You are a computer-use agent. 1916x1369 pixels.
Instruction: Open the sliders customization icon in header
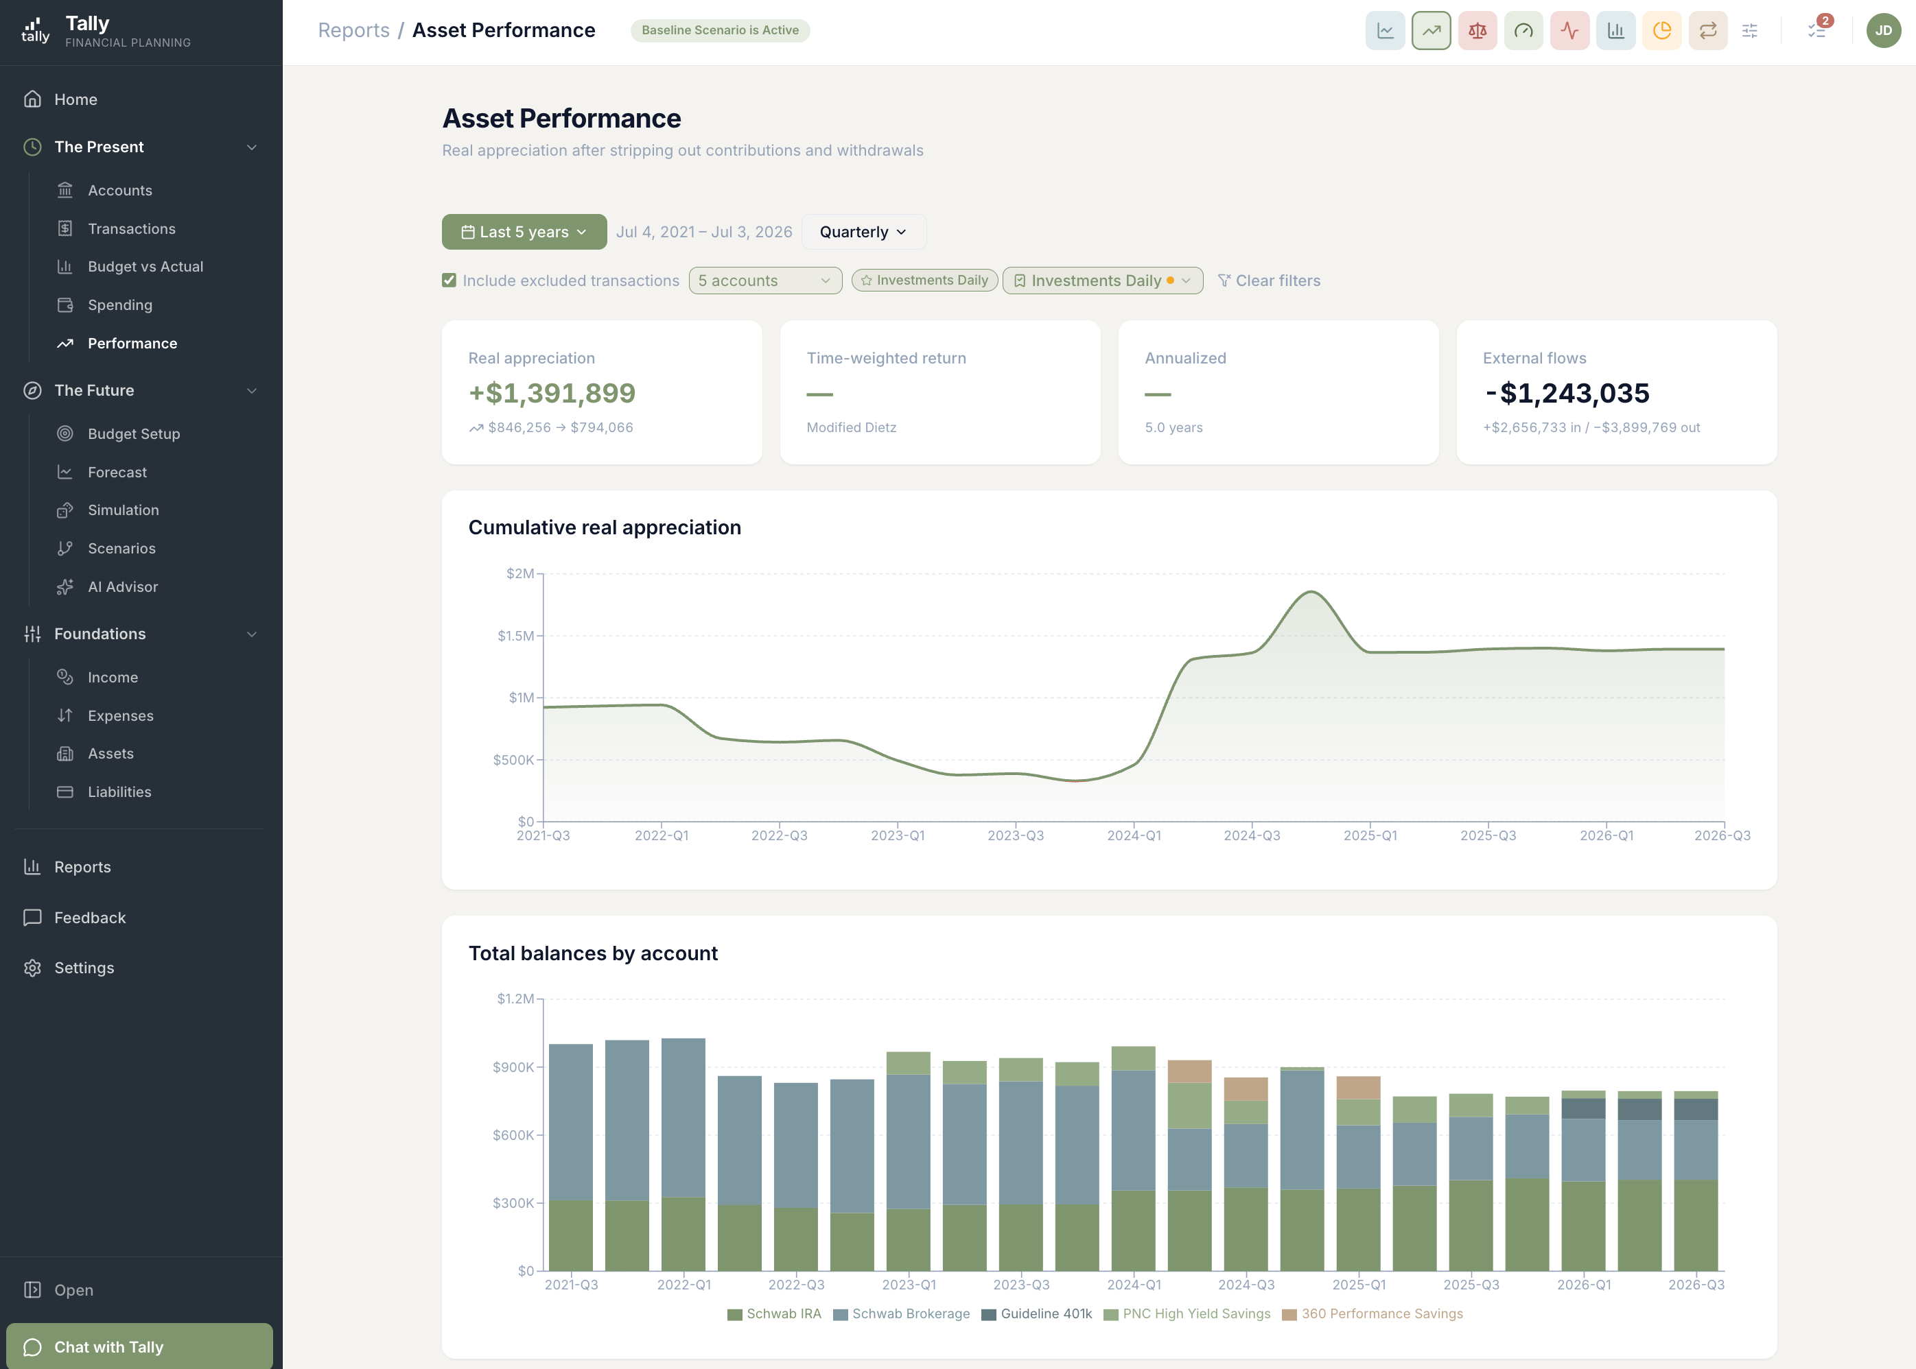pyautogui.click(x=1750, y=30)
